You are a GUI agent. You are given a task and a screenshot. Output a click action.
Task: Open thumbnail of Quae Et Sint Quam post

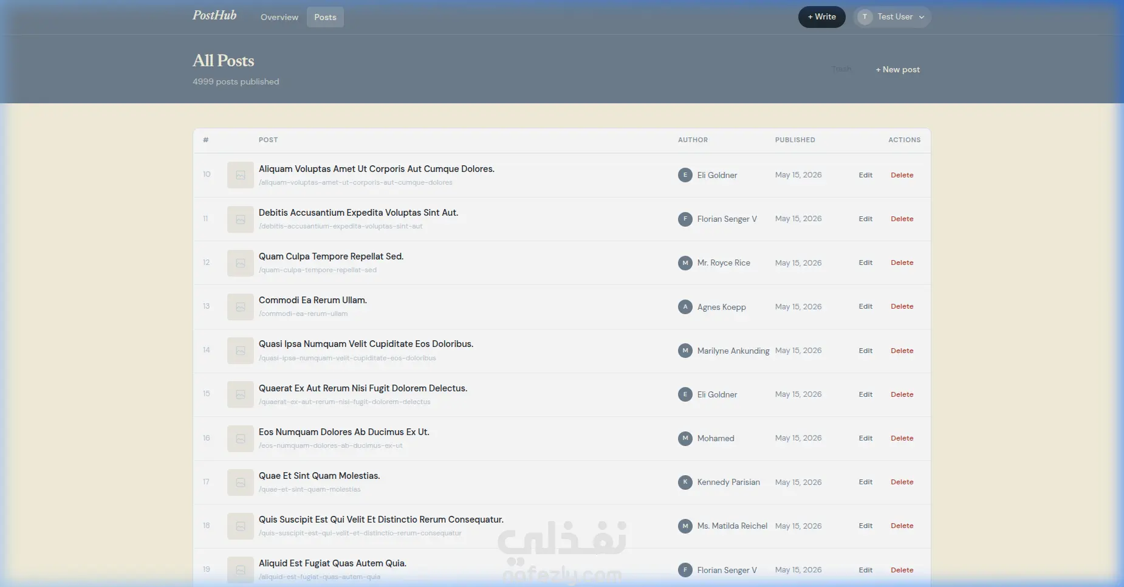tap(241, 482)
